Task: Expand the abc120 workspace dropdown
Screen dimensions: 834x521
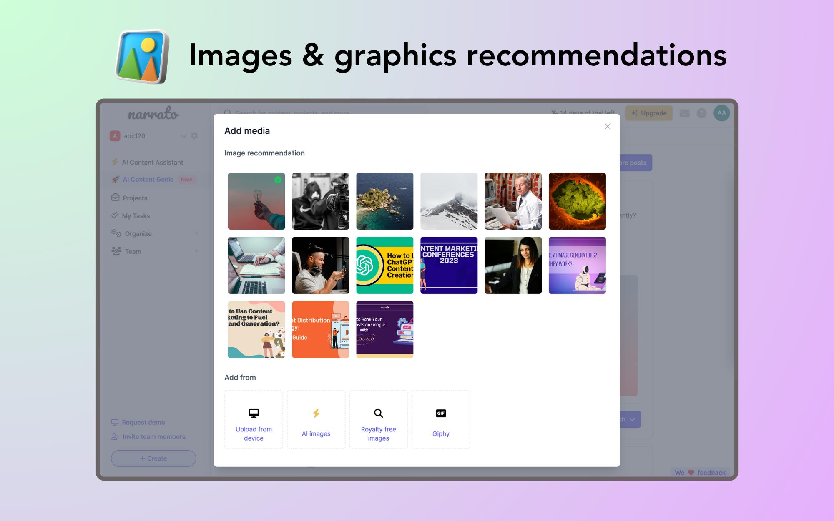Action: pyautogui.click(x=183, y=136)
